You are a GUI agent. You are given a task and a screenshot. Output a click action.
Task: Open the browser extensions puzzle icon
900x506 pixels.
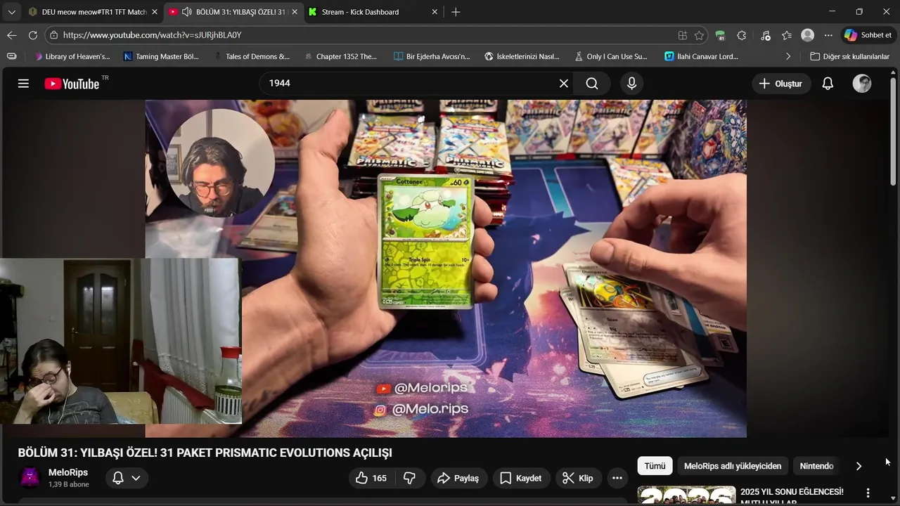tap(742, 35)
